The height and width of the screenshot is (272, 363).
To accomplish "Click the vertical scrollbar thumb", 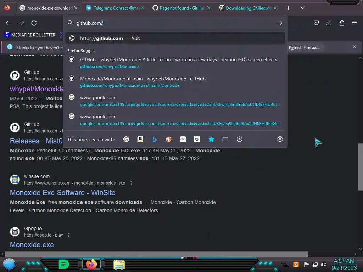I will point(360,167).
